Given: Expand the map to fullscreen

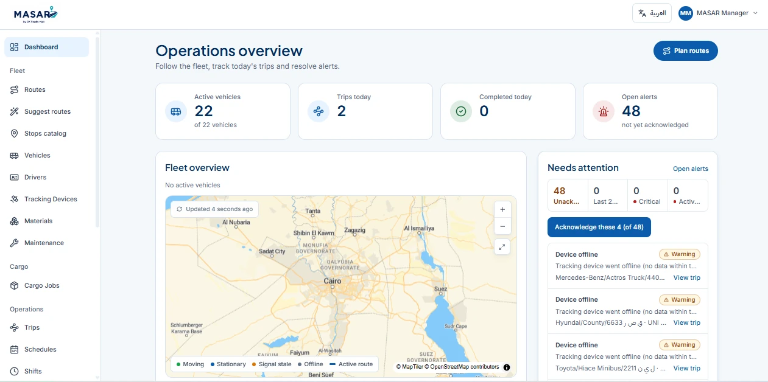Looking at the screenshot, I should [502, 247].
